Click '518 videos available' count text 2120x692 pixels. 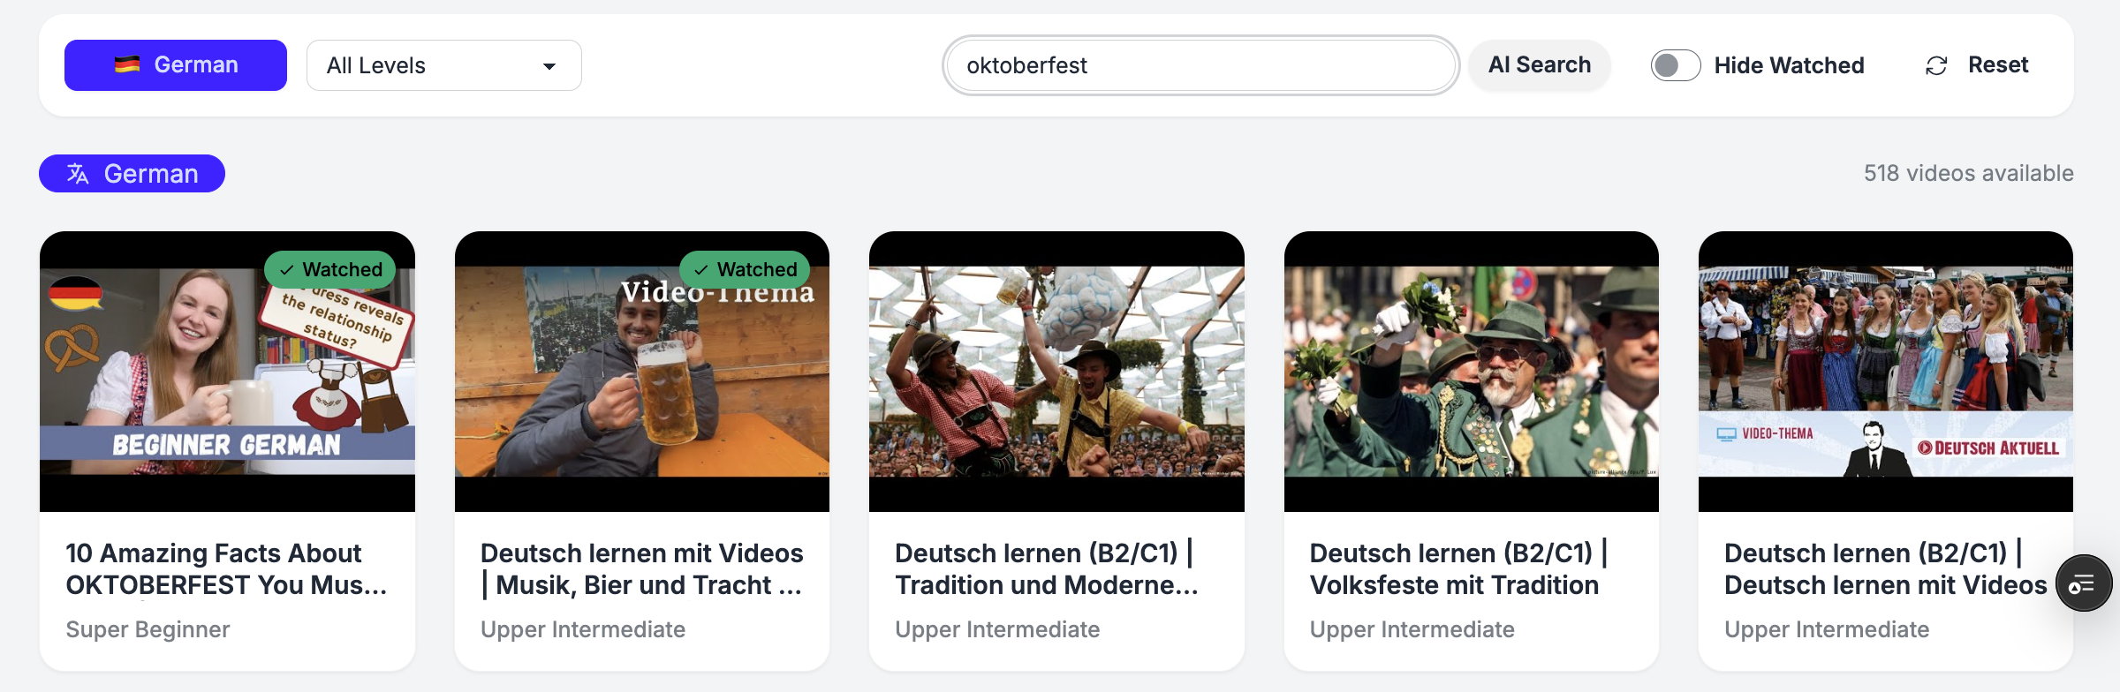point(1969,173)
